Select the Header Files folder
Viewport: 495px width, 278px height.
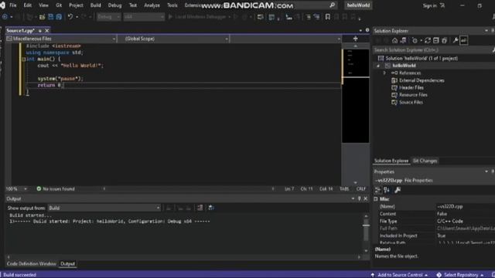coord(411,87)
